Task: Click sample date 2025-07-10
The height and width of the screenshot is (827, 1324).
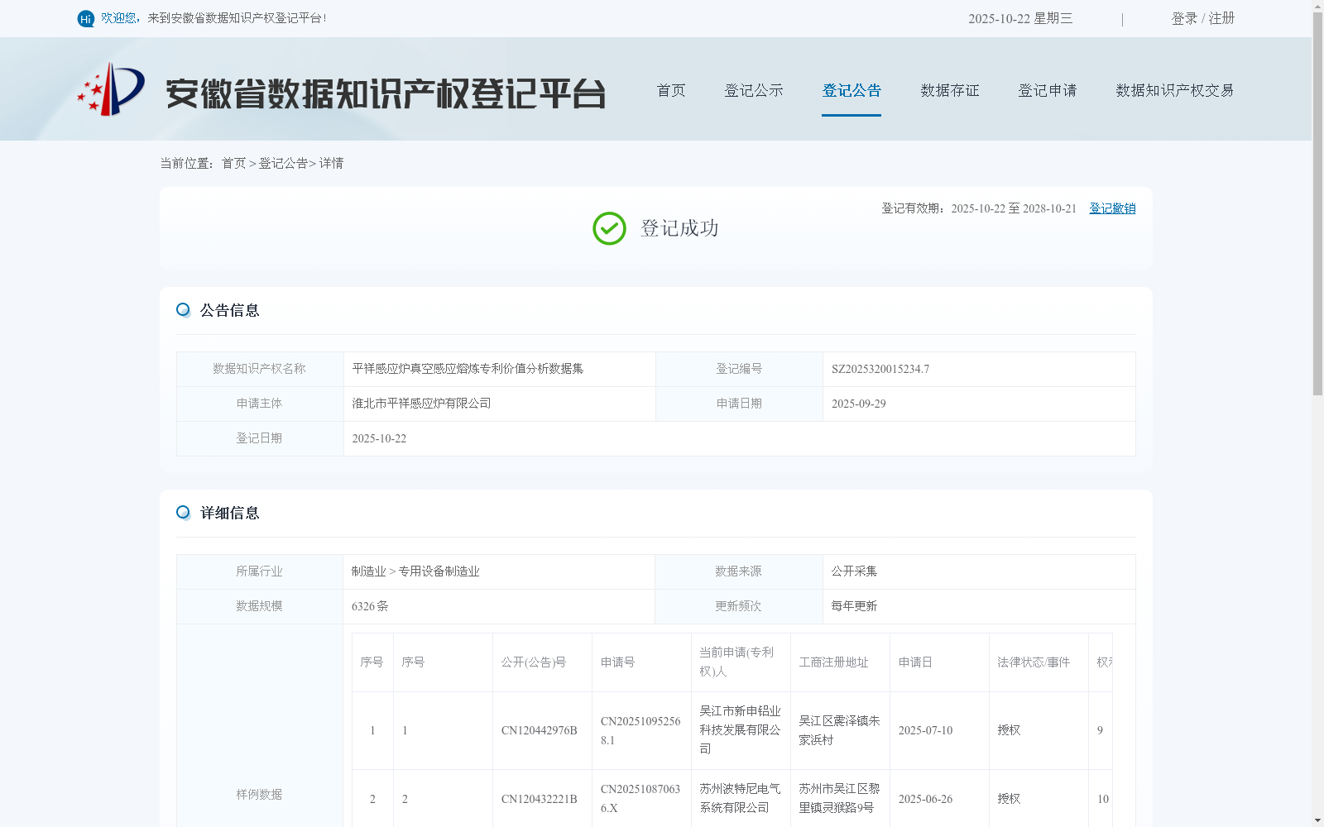Action: pyautogui.click(x=925, y=730)
